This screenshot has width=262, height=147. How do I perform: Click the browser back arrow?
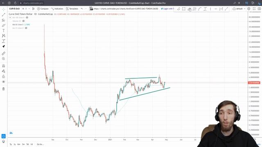(x=3, y=3)
